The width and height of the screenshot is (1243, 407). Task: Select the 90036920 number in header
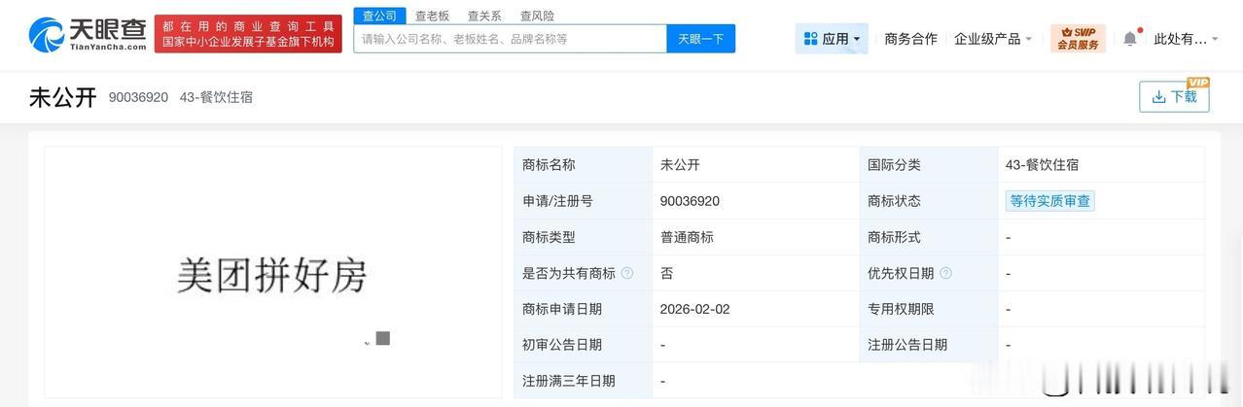(x=138, y=97)
